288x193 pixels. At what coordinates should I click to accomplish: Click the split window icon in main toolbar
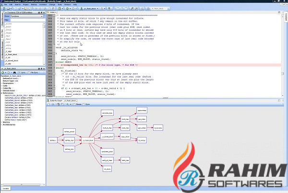118,9
